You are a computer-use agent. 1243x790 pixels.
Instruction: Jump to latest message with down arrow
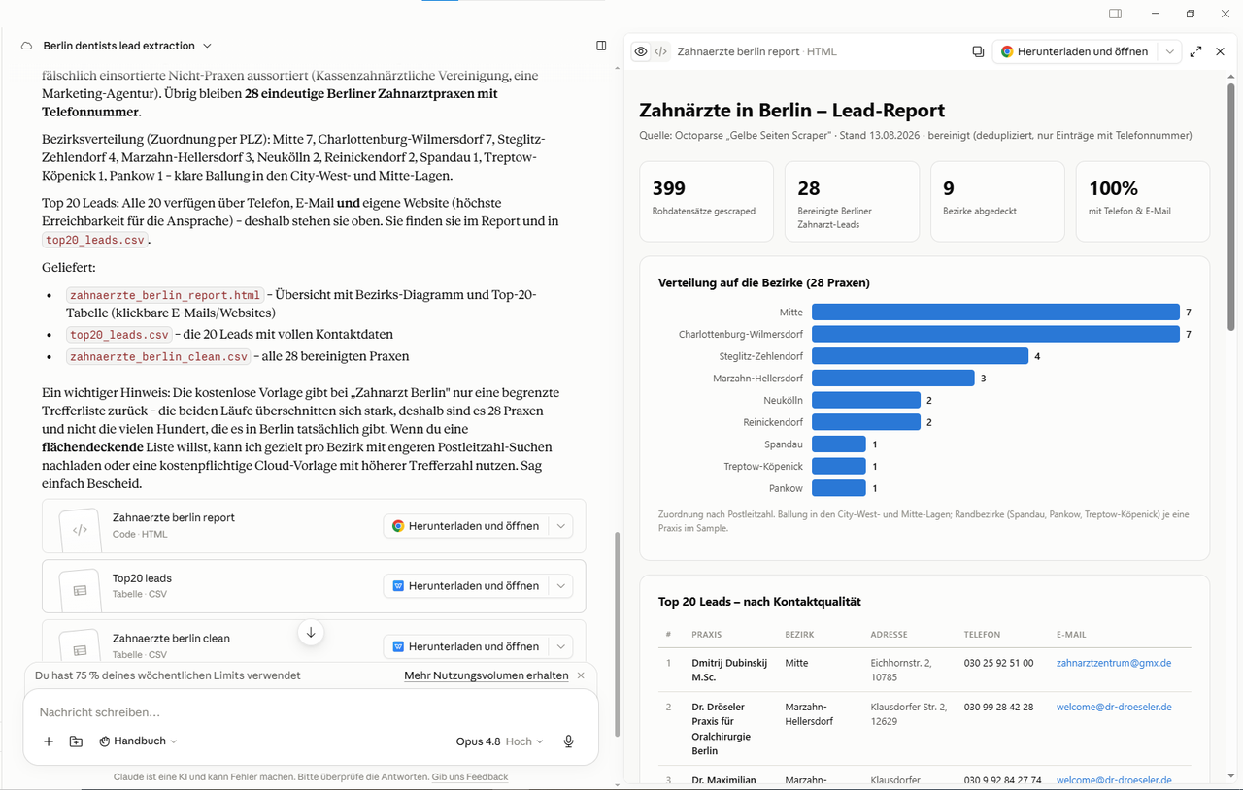pyautogui.click(x=311, y=633)
